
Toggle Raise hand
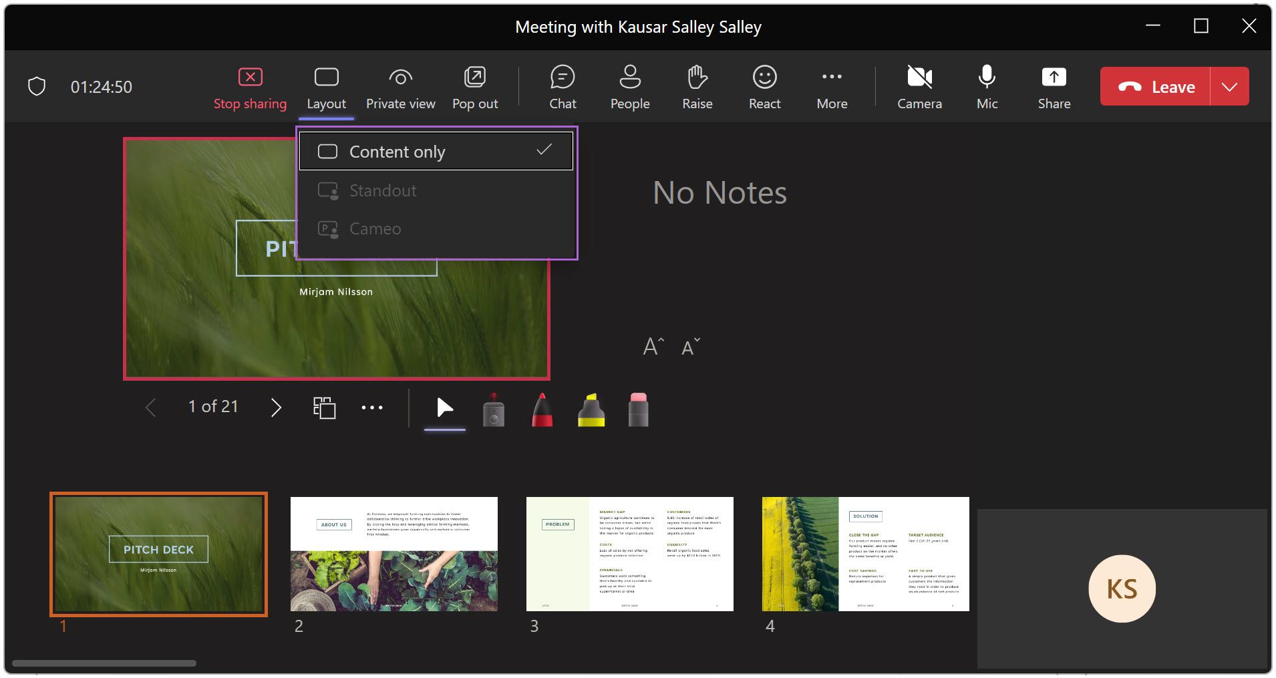point(697,86)
